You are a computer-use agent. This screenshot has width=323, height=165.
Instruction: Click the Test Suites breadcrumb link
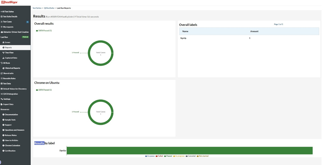(x=37, y=8)
